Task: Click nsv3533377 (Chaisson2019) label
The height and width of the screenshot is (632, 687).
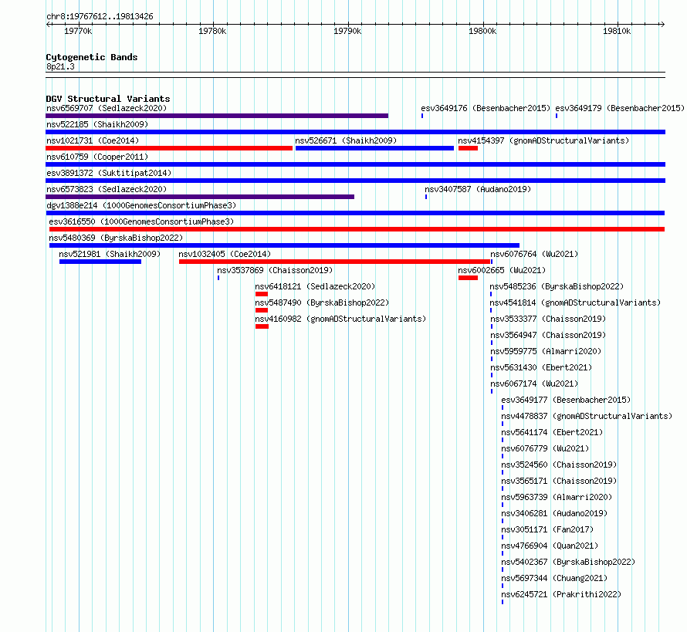Action: click(x=548, y=319)
